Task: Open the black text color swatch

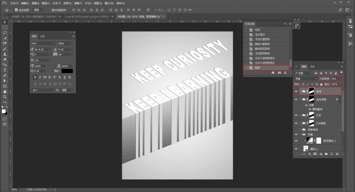Action: 67,71
